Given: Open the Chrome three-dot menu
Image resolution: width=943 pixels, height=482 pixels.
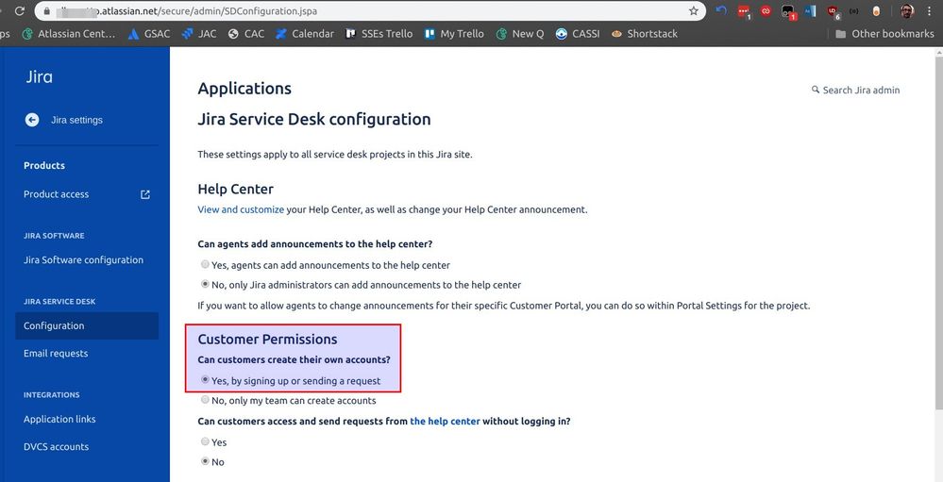Looking at the screenshot, I should point(929,10).
